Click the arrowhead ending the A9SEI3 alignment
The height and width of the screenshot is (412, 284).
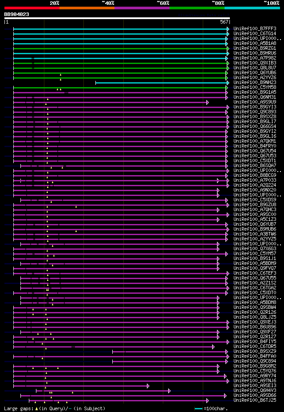tap(148, 386)
